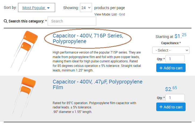Add the 716P Series capacitor to cart
The image size is (195, 125).
click(x=171, y=68)
